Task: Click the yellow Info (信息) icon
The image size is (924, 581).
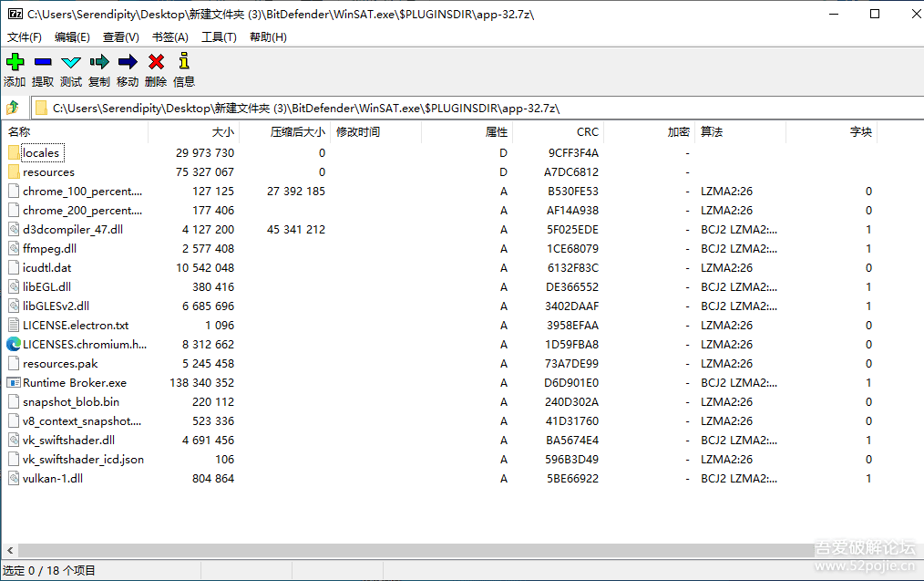Action: coord(184,61)
